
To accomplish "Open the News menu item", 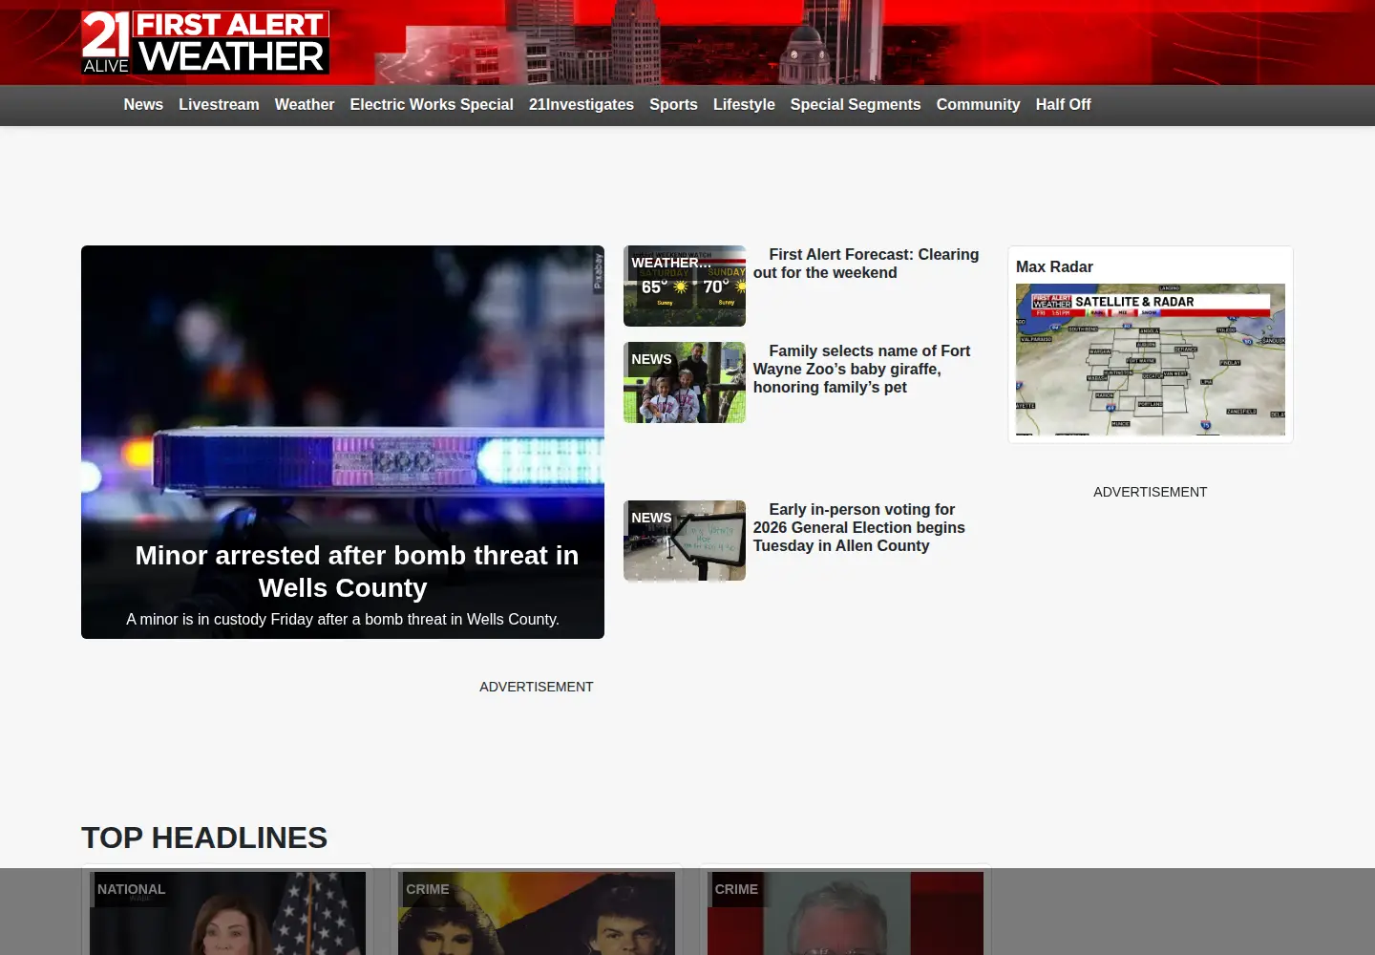I will [143, 104].
